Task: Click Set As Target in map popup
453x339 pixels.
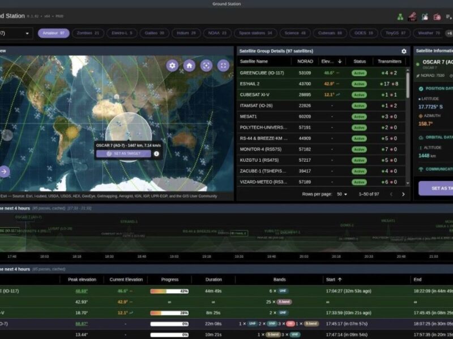Action: click(x=123, y=154)
